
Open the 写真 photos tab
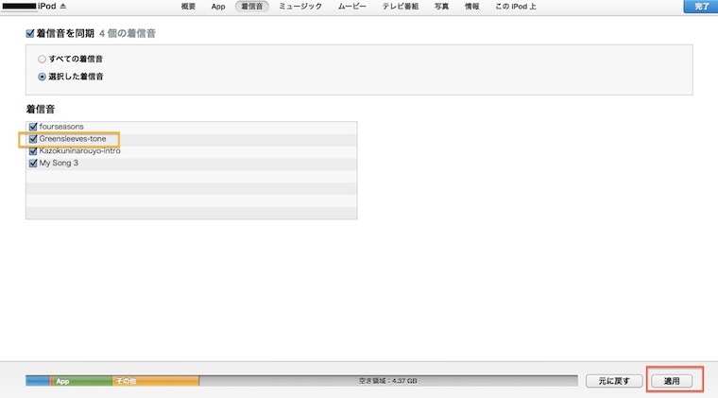[x=442, y=7]
